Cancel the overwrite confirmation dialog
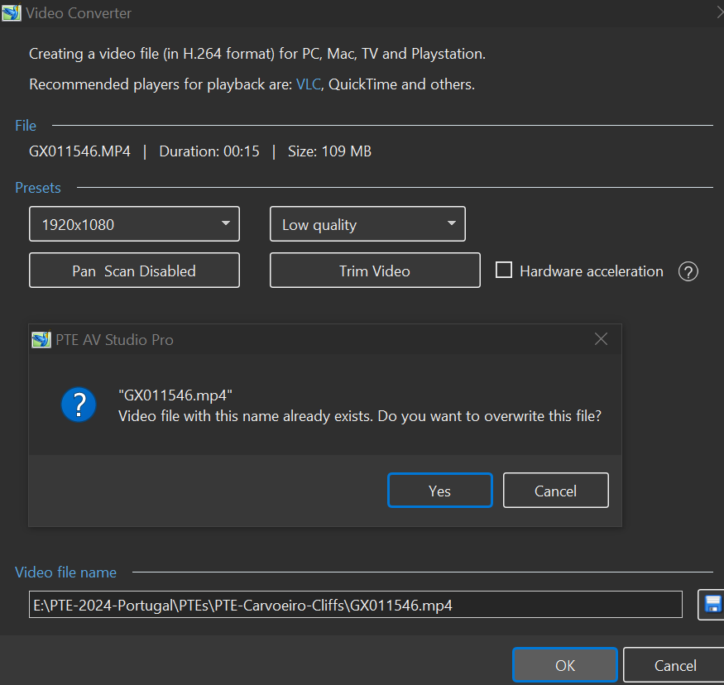This screenshot has width=724, height=685. click(x=555, y=491)
